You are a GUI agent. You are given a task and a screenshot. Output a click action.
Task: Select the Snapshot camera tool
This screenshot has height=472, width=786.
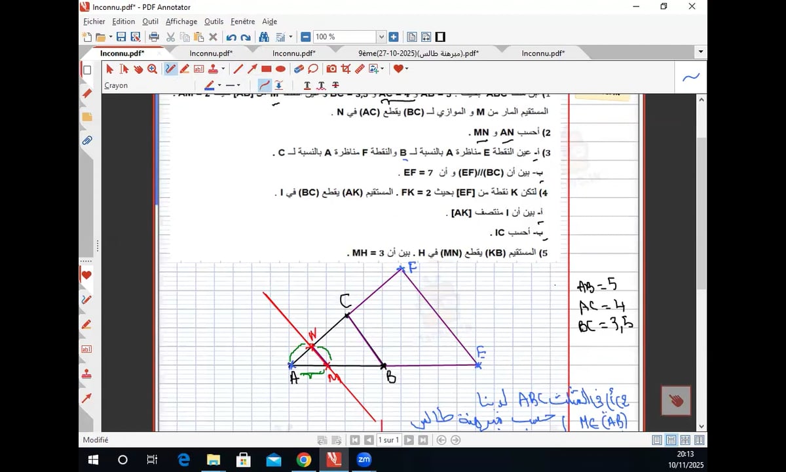point(331,69)
